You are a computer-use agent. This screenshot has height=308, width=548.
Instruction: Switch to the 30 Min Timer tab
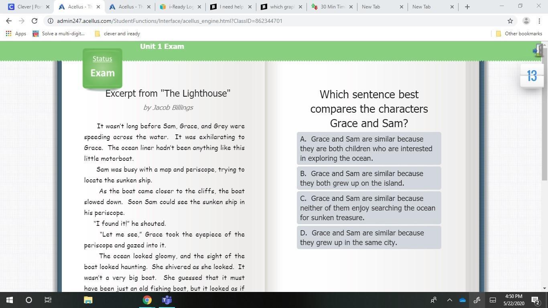[331, 7]
